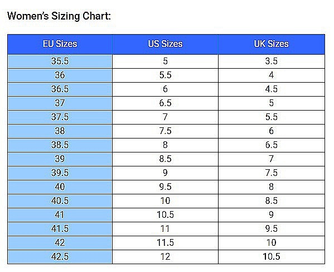
Task: Click the US size 11.5 cell
Action: tap(165, 243)
